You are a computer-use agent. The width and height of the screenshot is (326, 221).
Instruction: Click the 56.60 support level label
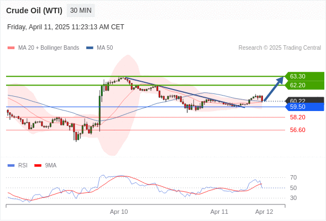pos(297,130)
